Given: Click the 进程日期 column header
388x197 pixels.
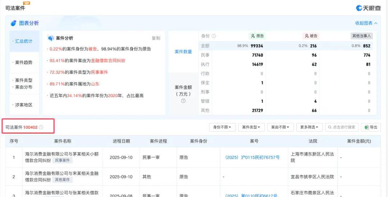Looking at the screenshot, I should coord(121,141).
